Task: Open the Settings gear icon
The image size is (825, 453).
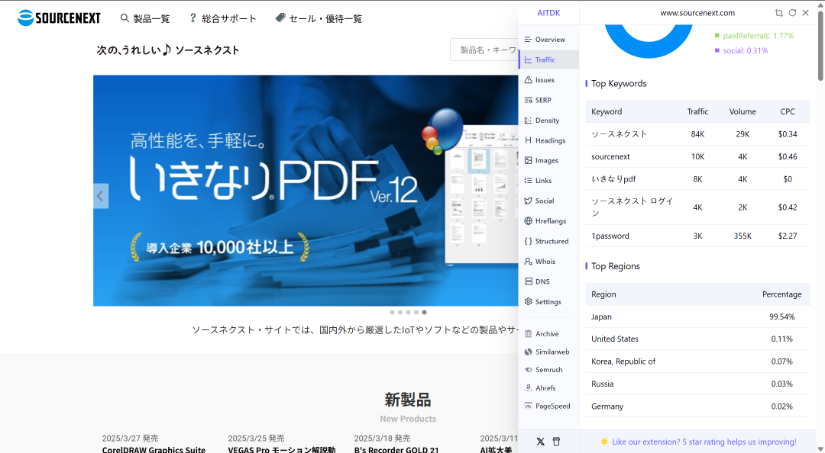Action: click(x=529, y=302)
